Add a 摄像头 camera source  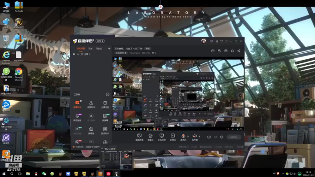point(150,137)
